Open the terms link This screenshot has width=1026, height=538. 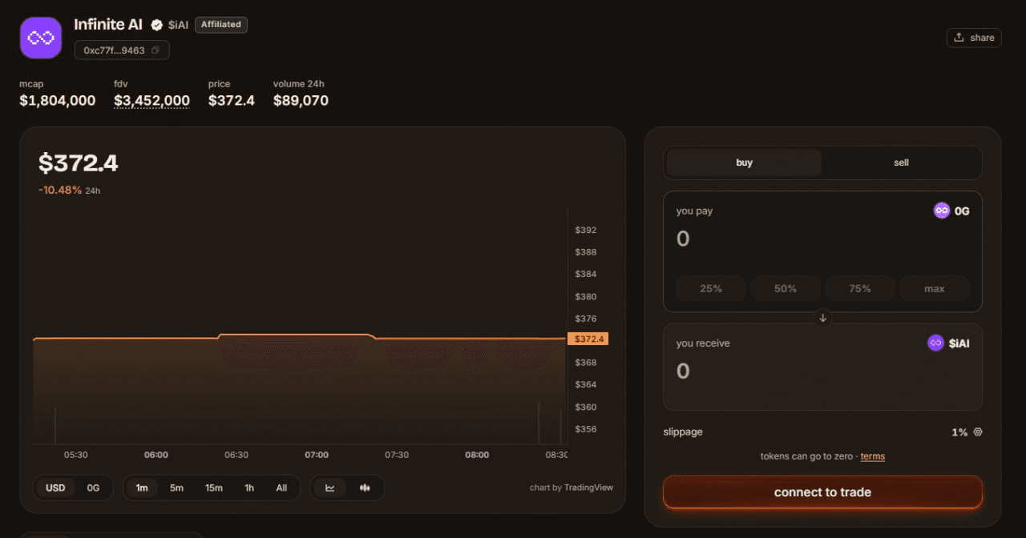point(873,456)
